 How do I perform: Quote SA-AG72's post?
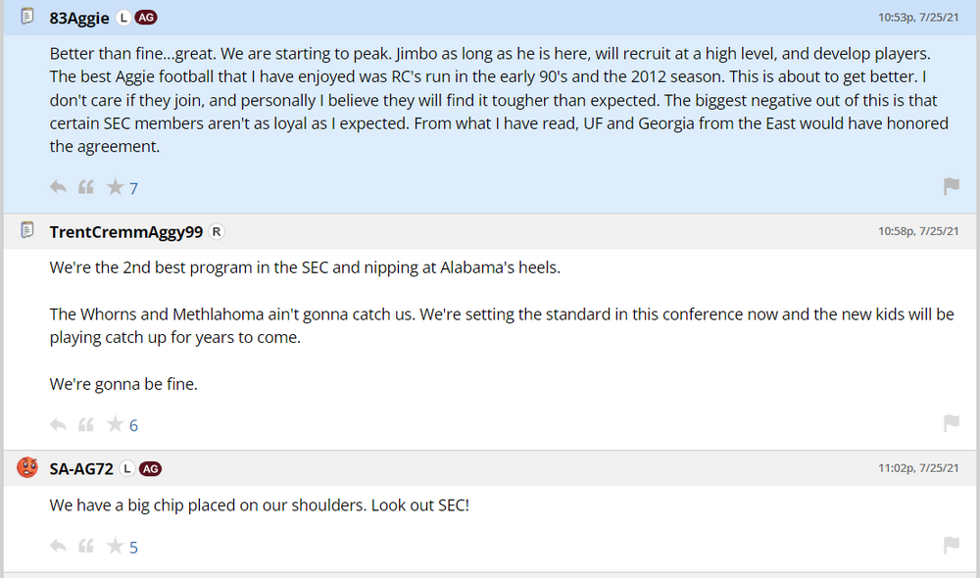(x=86, y=546)
